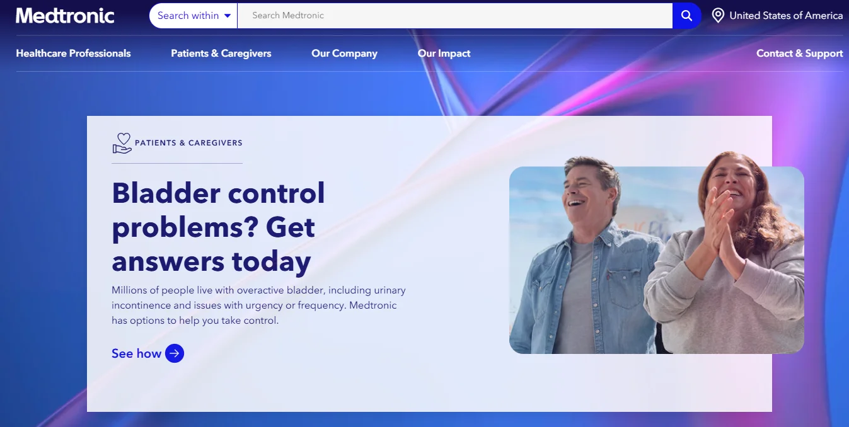
Task: Click the overactive bladder description paragraph
Action: [x=258, y=305]
